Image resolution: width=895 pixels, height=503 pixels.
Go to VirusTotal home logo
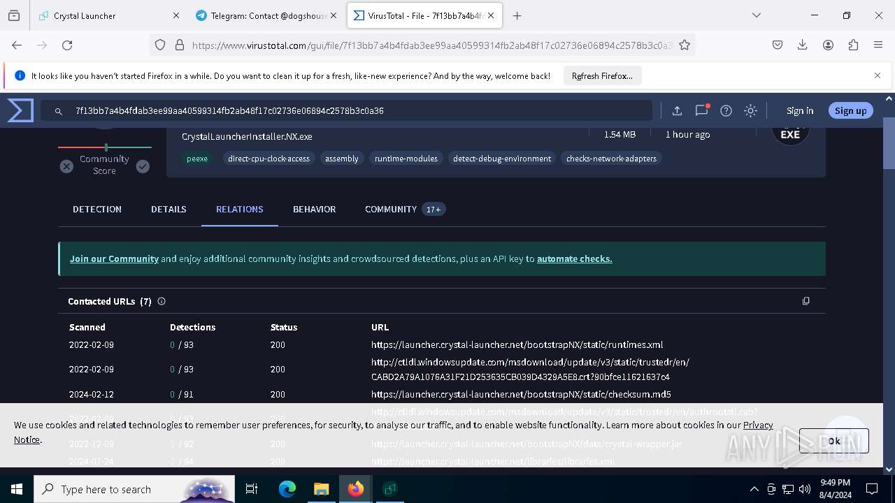(x=20, y=110)
